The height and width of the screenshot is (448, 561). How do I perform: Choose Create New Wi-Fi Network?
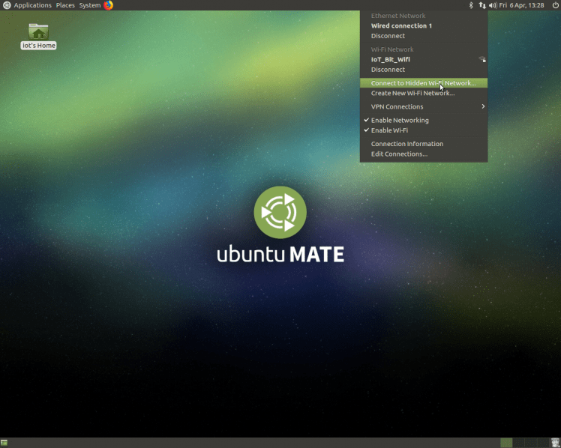tap(424, 93)
